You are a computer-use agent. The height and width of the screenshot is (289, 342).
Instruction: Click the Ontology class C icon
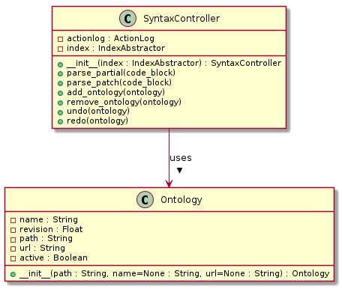pyautogui.click(x=145, y=200)
